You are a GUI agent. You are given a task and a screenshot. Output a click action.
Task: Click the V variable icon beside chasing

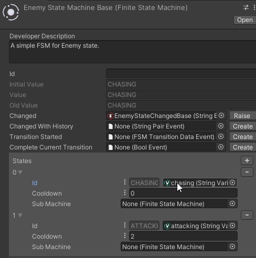(x=167, y=183)
